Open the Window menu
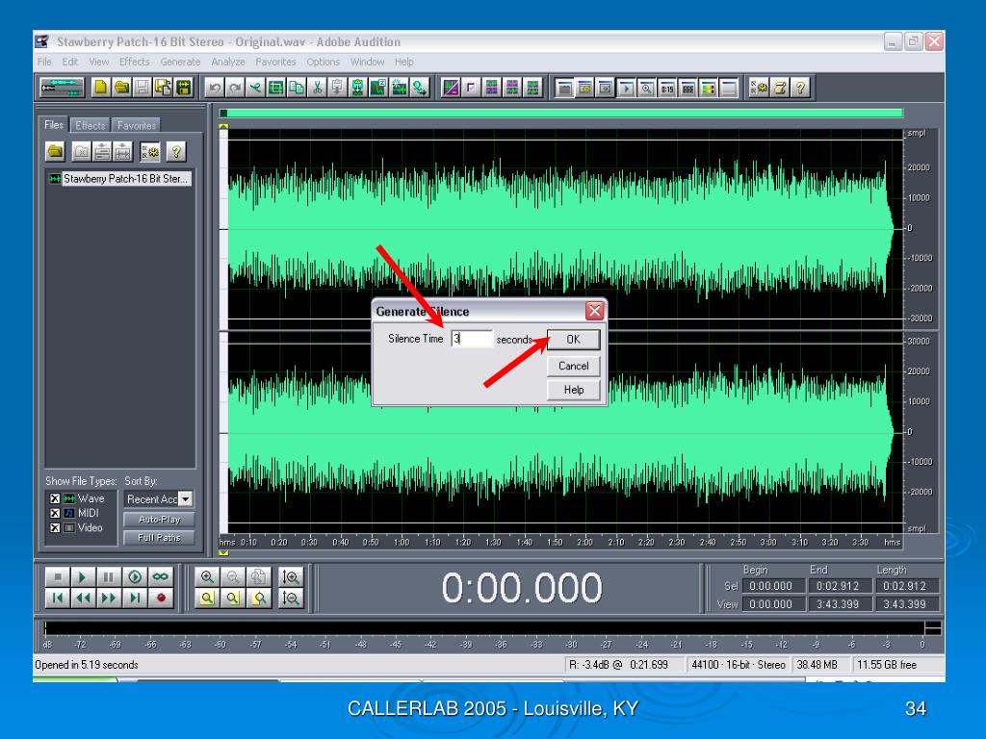The width and height of the screenshot is (986, 739). 367,62
